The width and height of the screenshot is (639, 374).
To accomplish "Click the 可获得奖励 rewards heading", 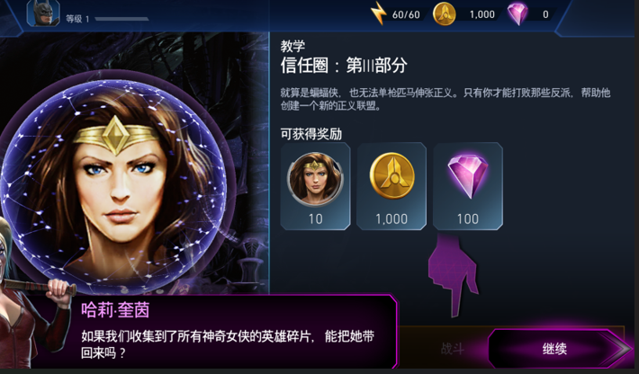I will (x=310, y=134).
